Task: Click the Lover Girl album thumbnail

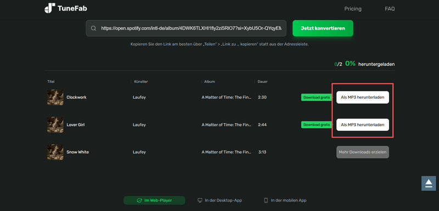Action: point(55,124)
